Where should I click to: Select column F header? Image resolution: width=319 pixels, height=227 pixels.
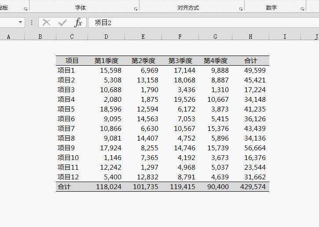click(180, 37)
